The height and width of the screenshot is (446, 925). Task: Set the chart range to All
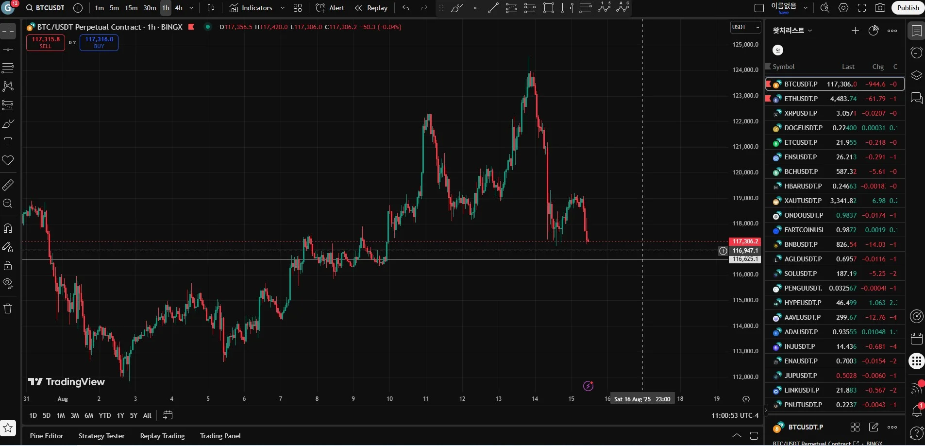coord(147,415)
